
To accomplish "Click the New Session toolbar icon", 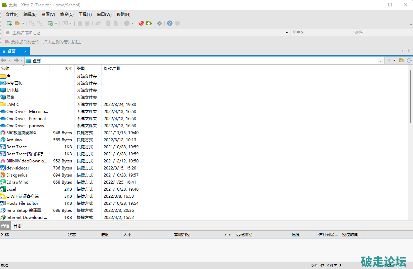I will (x=9, y=23).
